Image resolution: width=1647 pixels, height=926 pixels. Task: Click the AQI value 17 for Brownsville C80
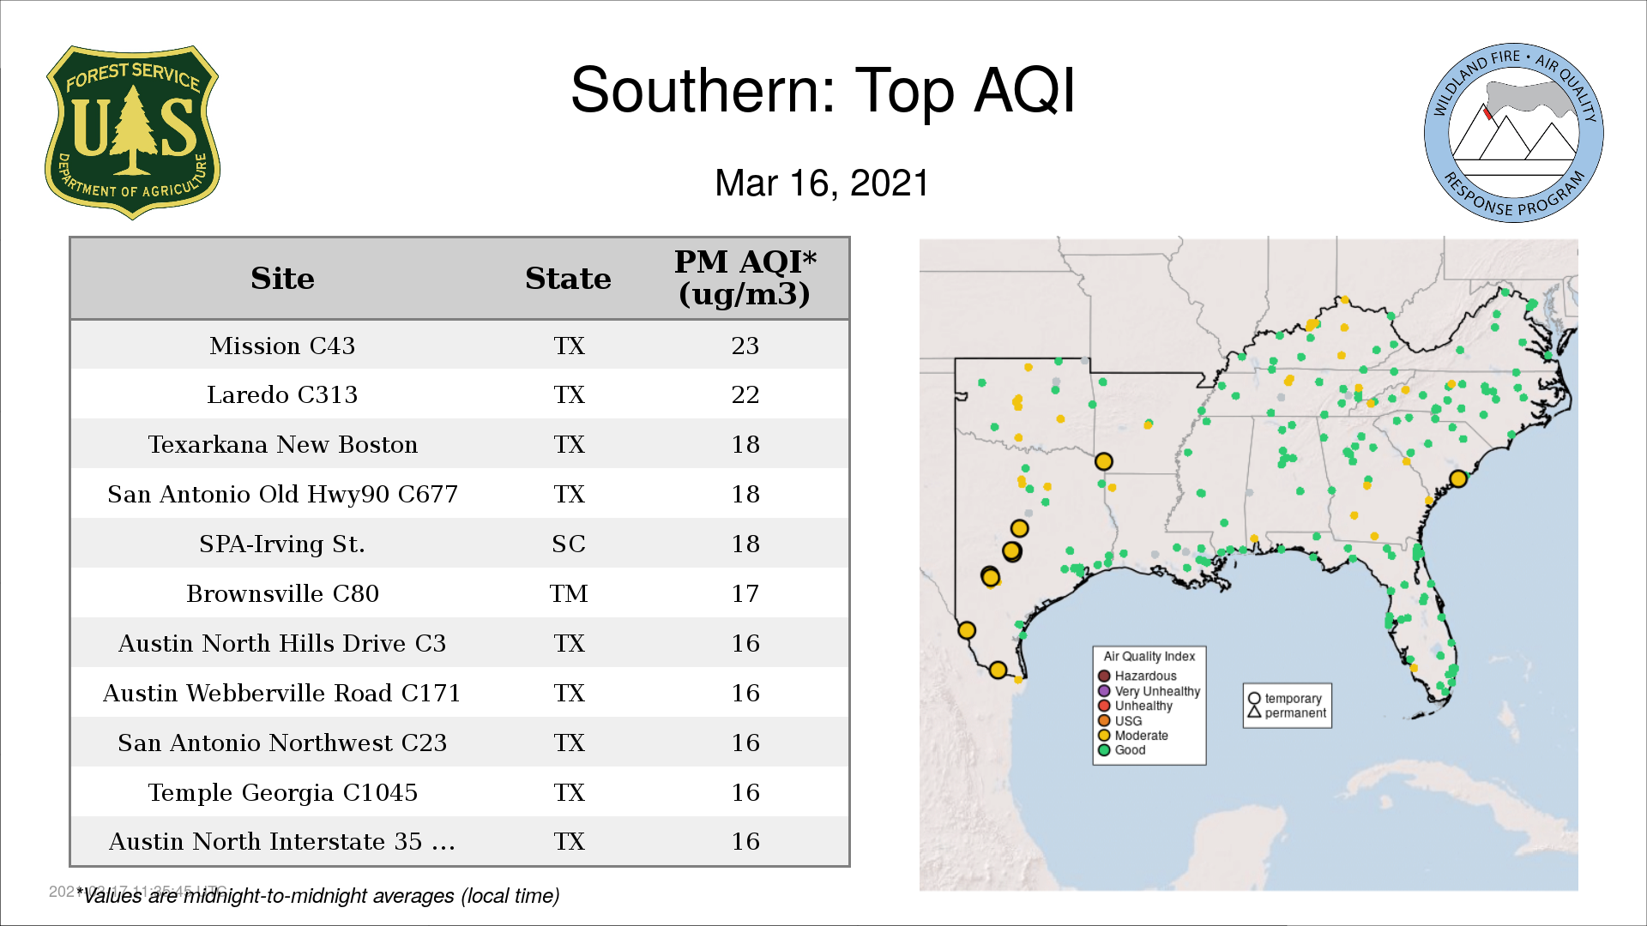tap(745, 593)
